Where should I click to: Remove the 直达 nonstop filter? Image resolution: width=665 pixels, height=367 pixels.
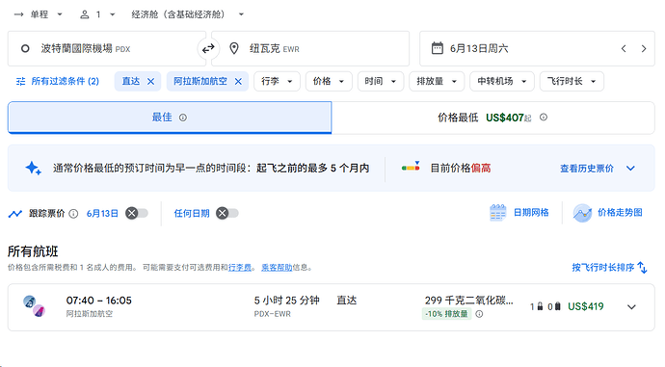150,81
